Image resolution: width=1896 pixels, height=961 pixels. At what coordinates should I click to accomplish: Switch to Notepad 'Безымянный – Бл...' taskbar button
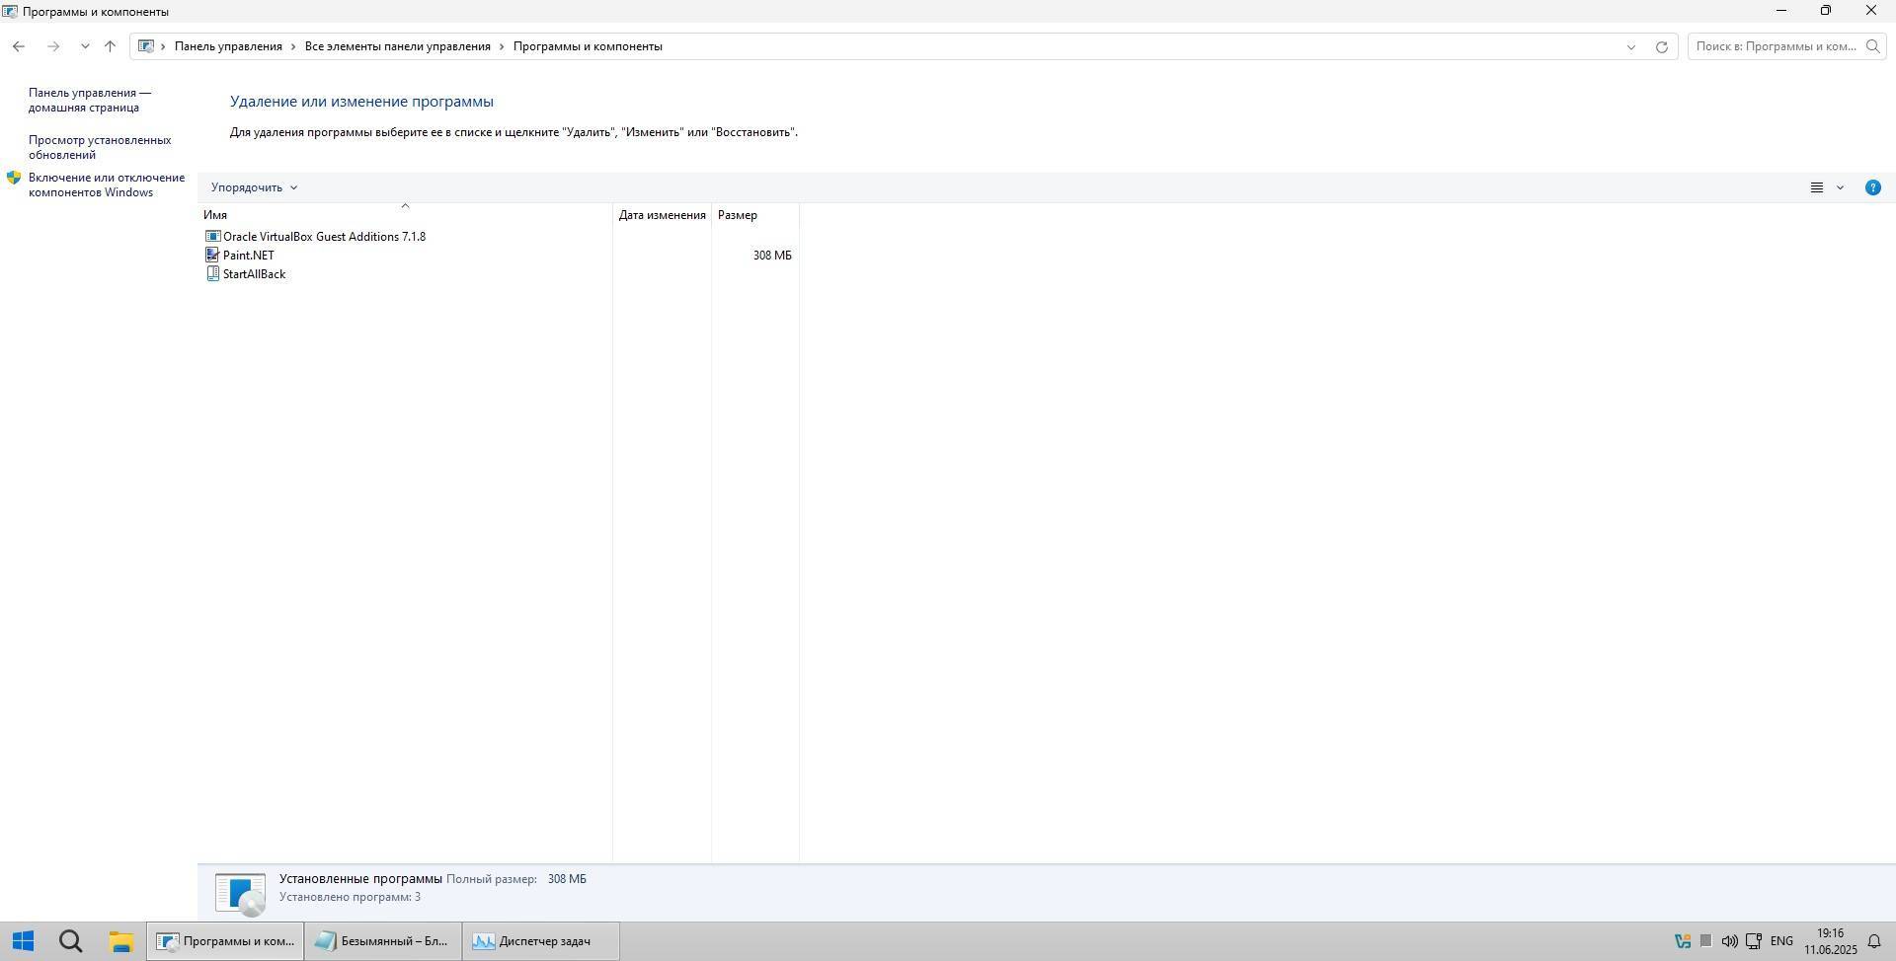tap(383, 941)
